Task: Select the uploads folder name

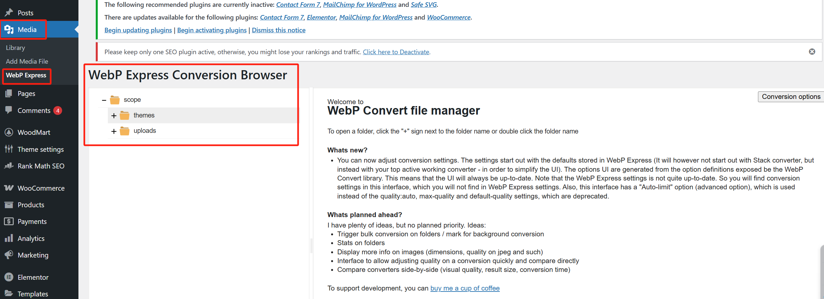Action: [x=145, y=131]
